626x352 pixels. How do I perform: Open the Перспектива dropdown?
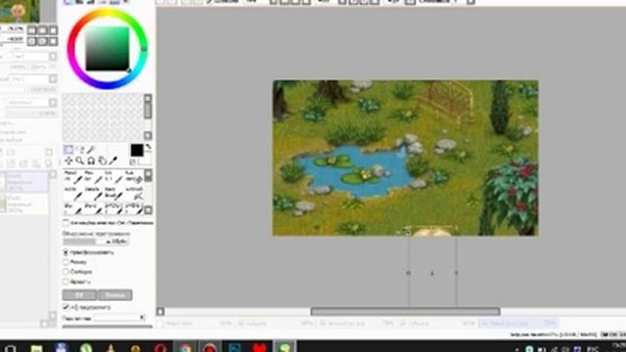tap(119, 318)
